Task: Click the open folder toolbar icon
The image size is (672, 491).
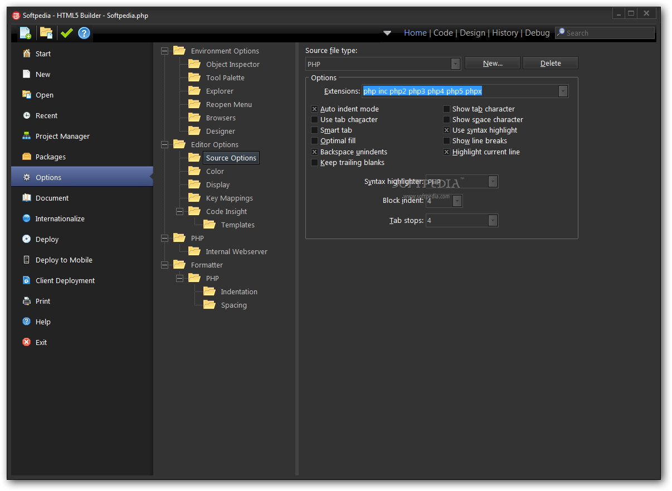Action: [x=46, y=33]
